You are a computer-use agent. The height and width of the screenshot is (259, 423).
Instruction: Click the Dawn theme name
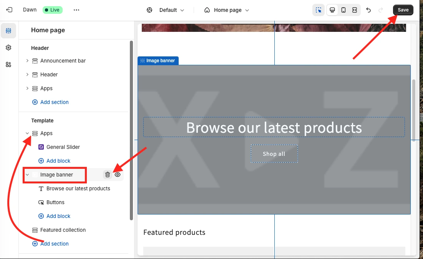(30, 10)
